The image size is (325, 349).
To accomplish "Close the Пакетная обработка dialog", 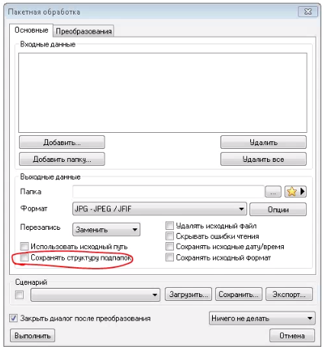I will click(308, 11).
